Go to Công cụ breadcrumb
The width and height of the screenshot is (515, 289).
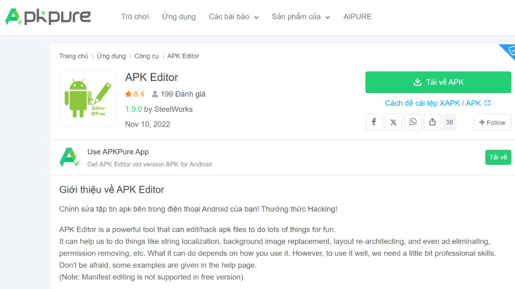tap(147, 56)
